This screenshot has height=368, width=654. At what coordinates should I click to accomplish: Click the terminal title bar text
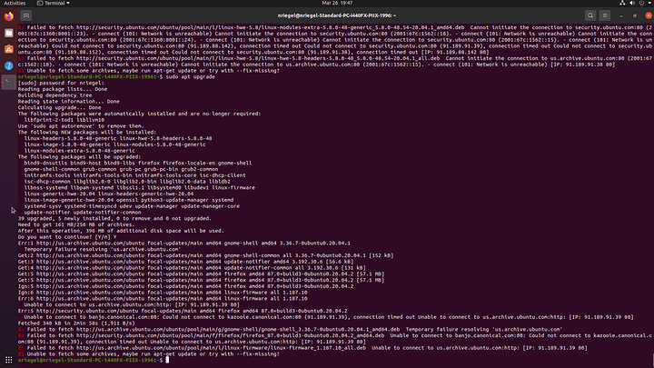click(x=327, y=16)
